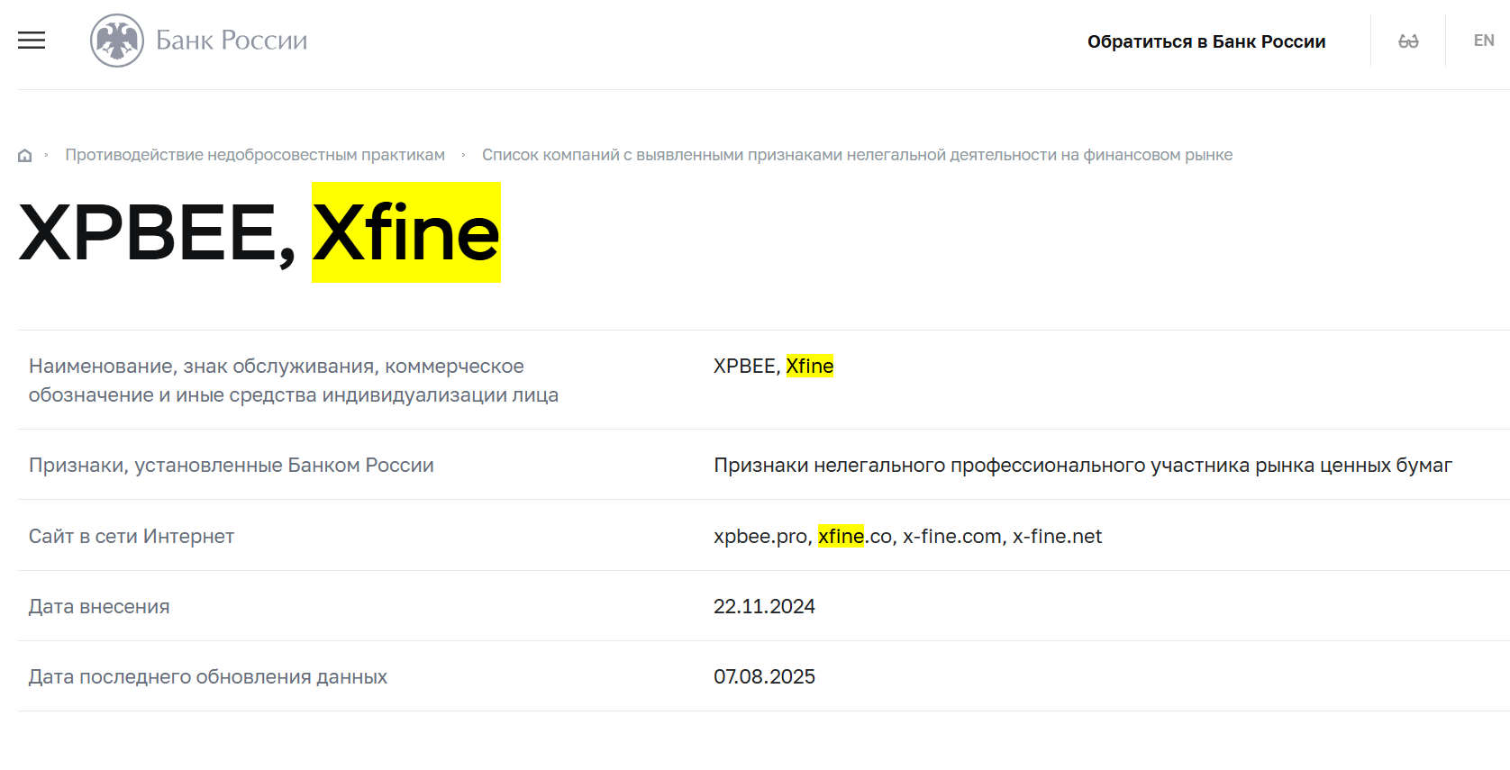Click the Дата внесения label
The image size is (1510, 770).
tap(99, 606)
